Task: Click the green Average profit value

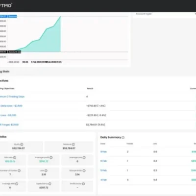Action: 44,161
